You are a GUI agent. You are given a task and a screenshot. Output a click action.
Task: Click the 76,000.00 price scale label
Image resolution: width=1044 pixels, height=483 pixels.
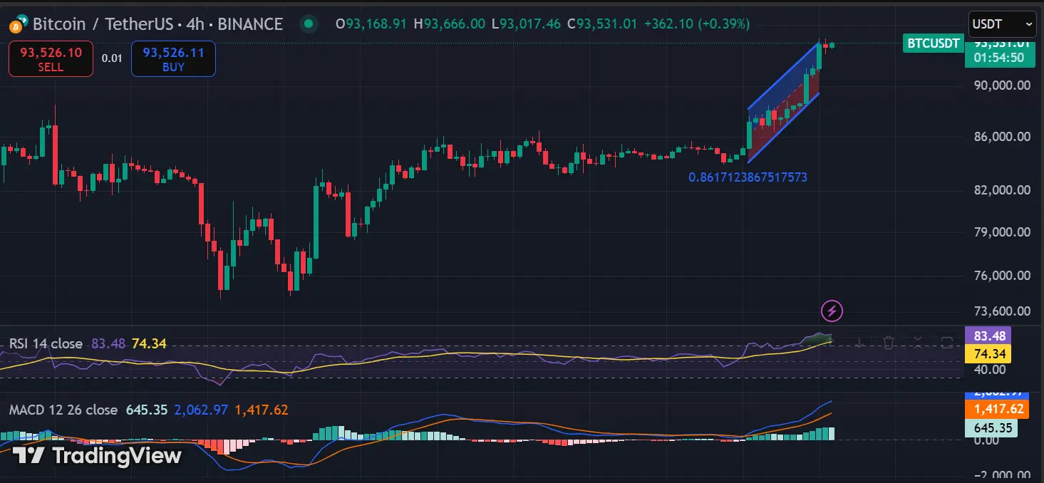1002,275
